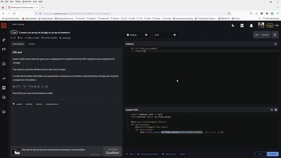Expand the Solution panel to fullscreen
Viewport: 281px width, 158px height.
point(276,44)
